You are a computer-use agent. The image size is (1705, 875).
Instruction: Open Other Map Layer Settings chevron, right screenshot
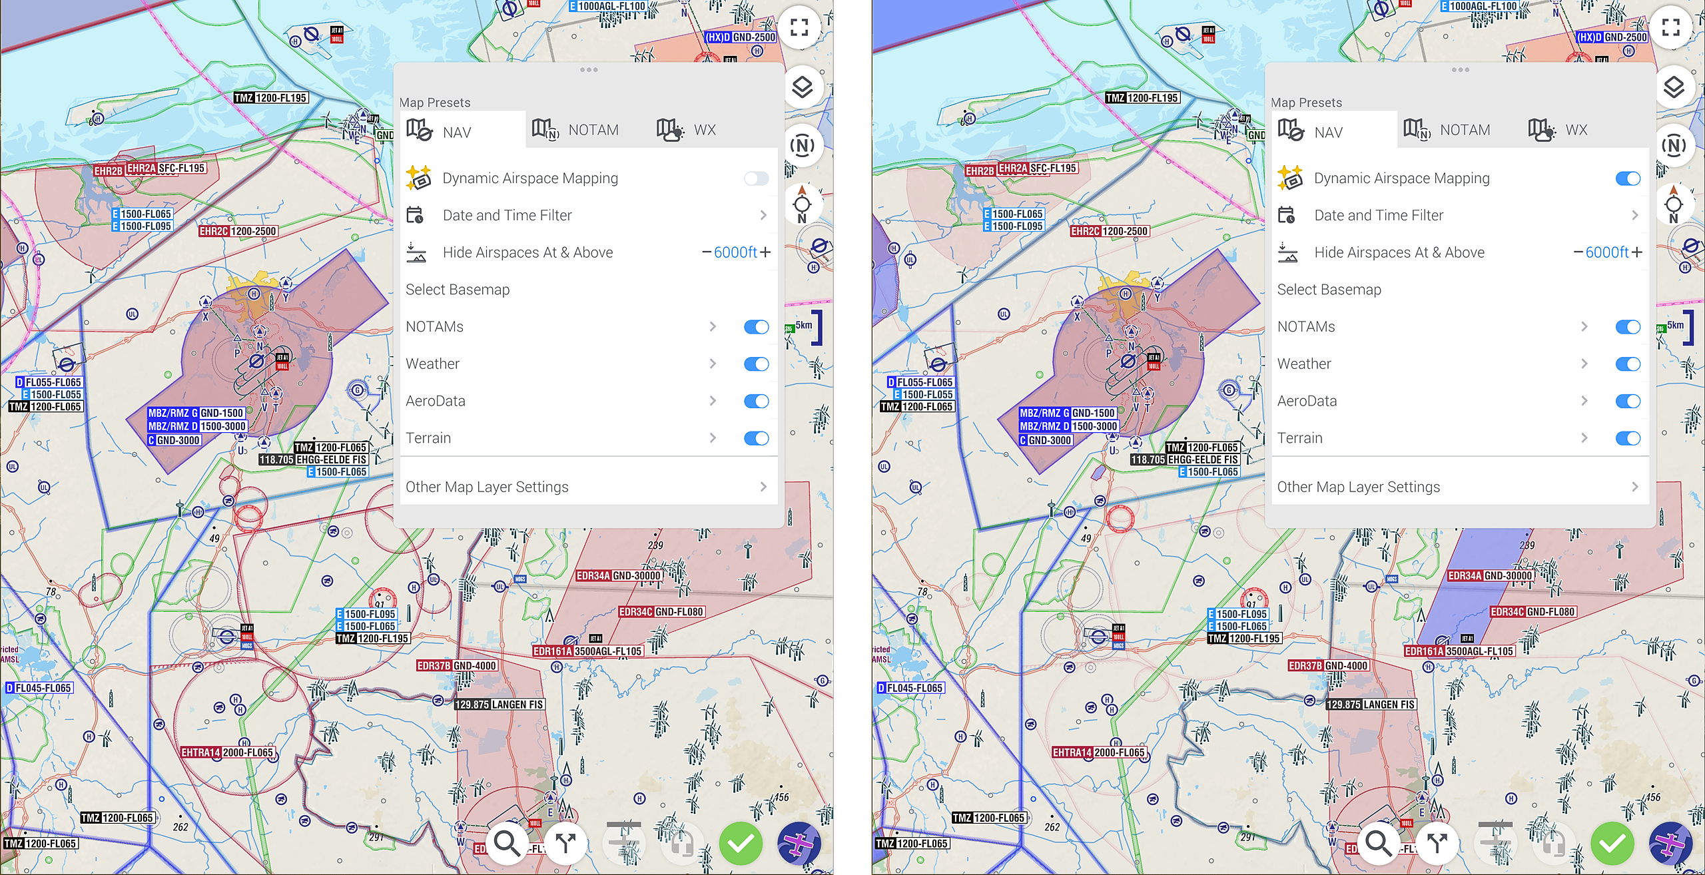click(x=1635, y=487)
